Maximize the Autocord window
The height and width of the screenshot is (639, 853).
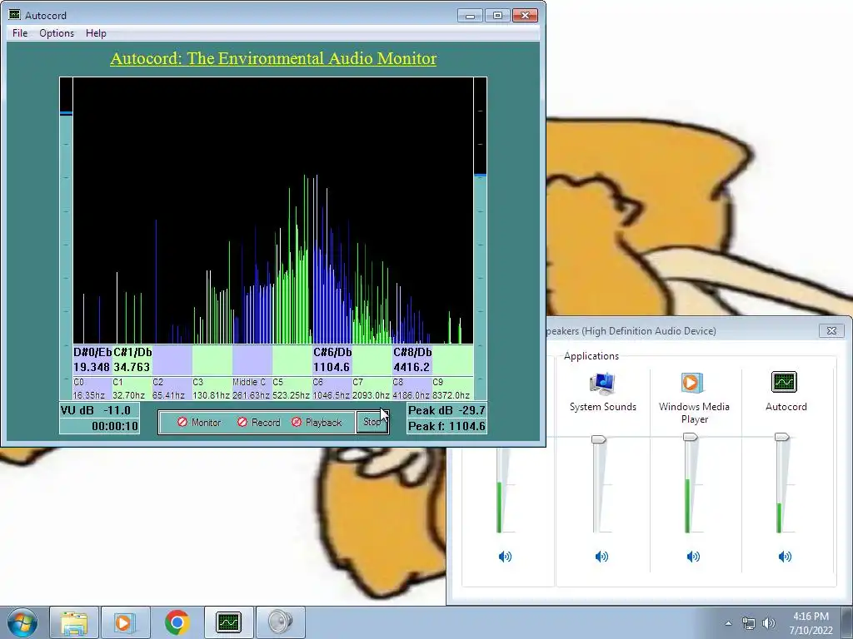497,15
